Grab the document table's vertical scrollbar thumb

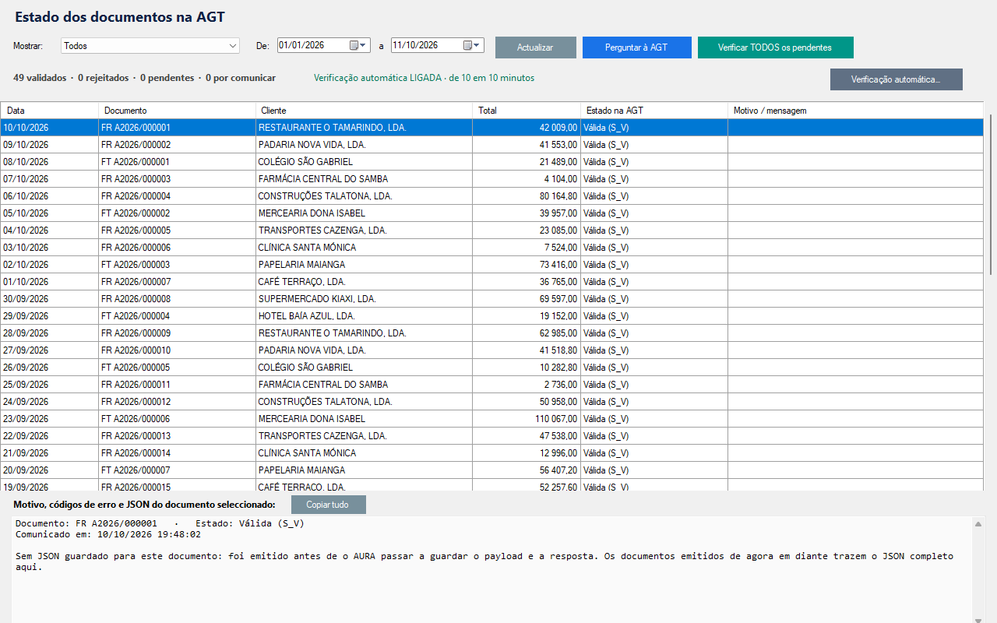tap(991, 195)
